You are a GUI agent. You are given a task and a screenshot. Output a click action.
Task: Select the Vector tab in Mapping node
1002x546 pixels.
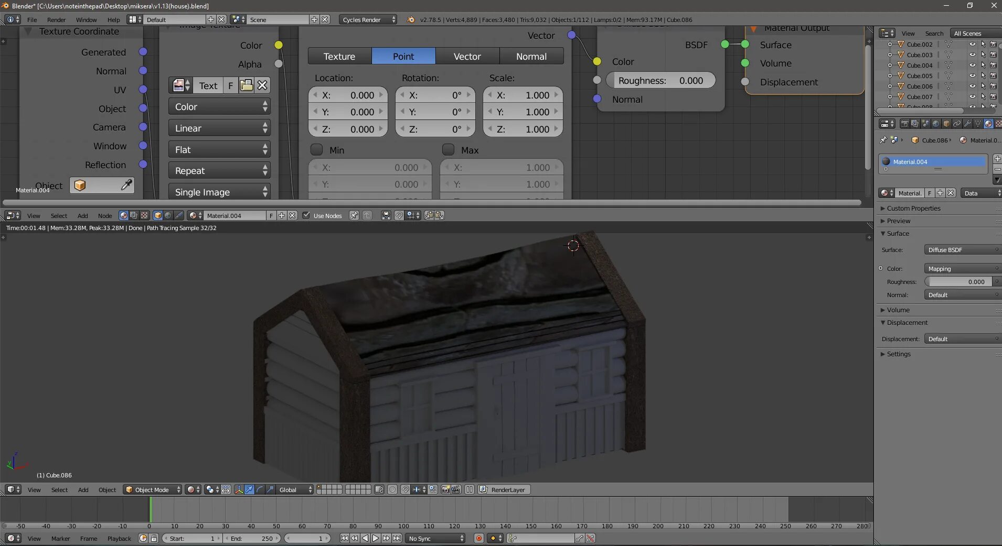pyautogui.click(x=467, y=56)
